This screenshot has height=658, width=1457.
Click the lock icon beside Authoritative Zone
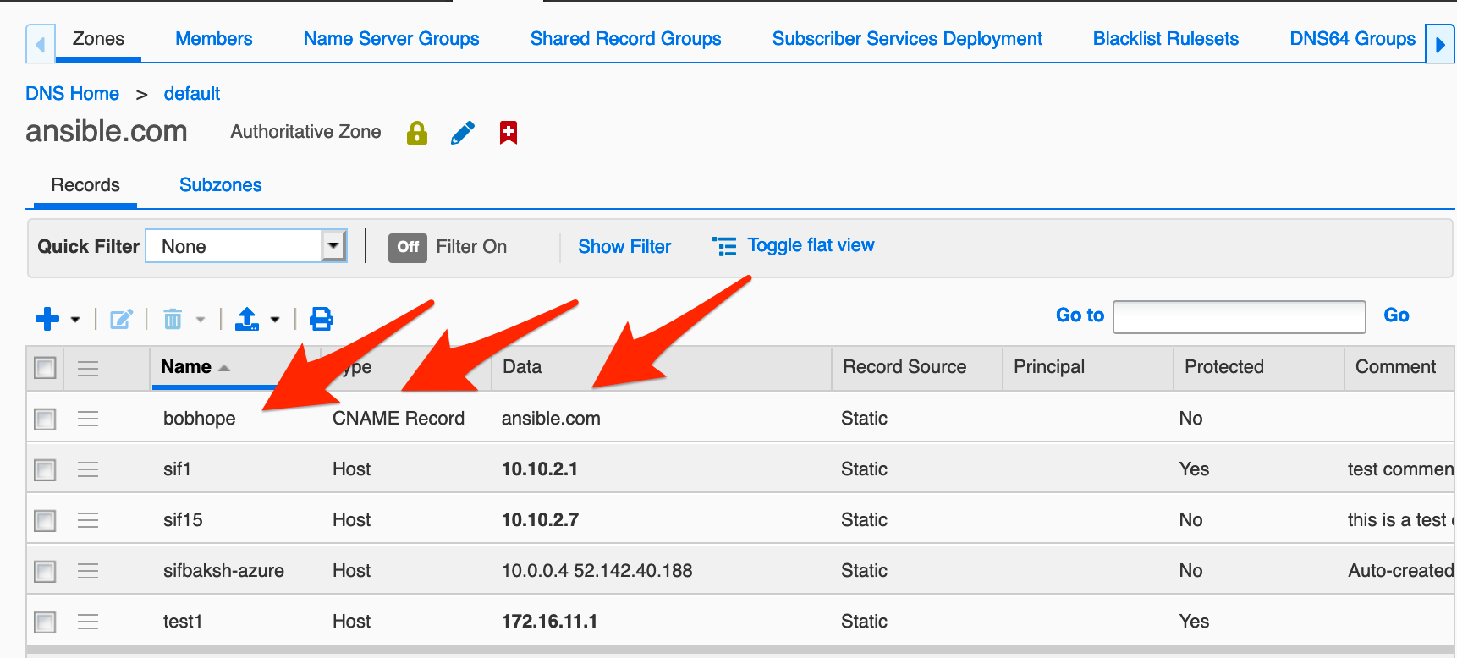coord(417,133)
